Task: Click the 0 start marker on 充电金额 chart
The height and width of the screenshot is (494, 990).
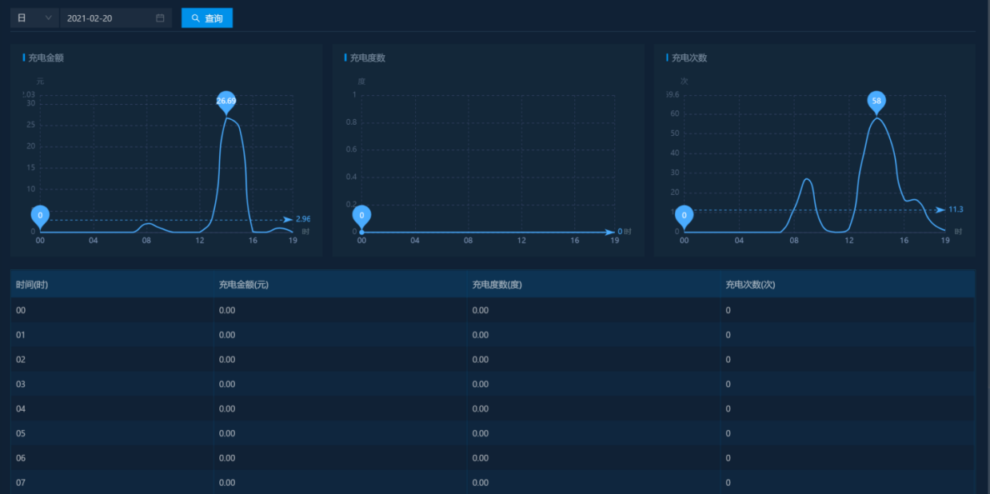Action: click(x=40, y=214)
